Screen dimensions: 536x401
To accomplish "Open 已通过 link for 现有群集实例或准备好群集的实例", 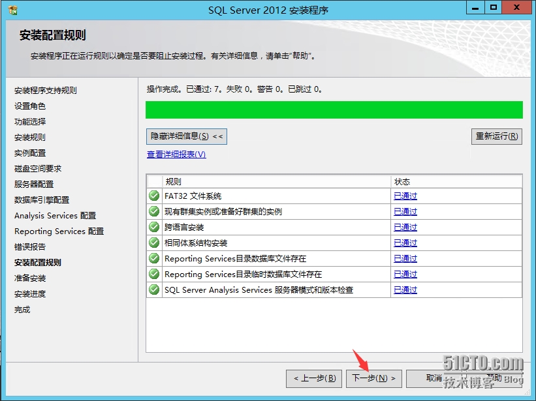I will 405,212.
